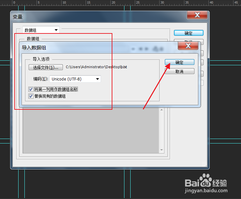
Task: Toggle 将第一列用作数据组名称 checkbox
Action: point(31,89)
